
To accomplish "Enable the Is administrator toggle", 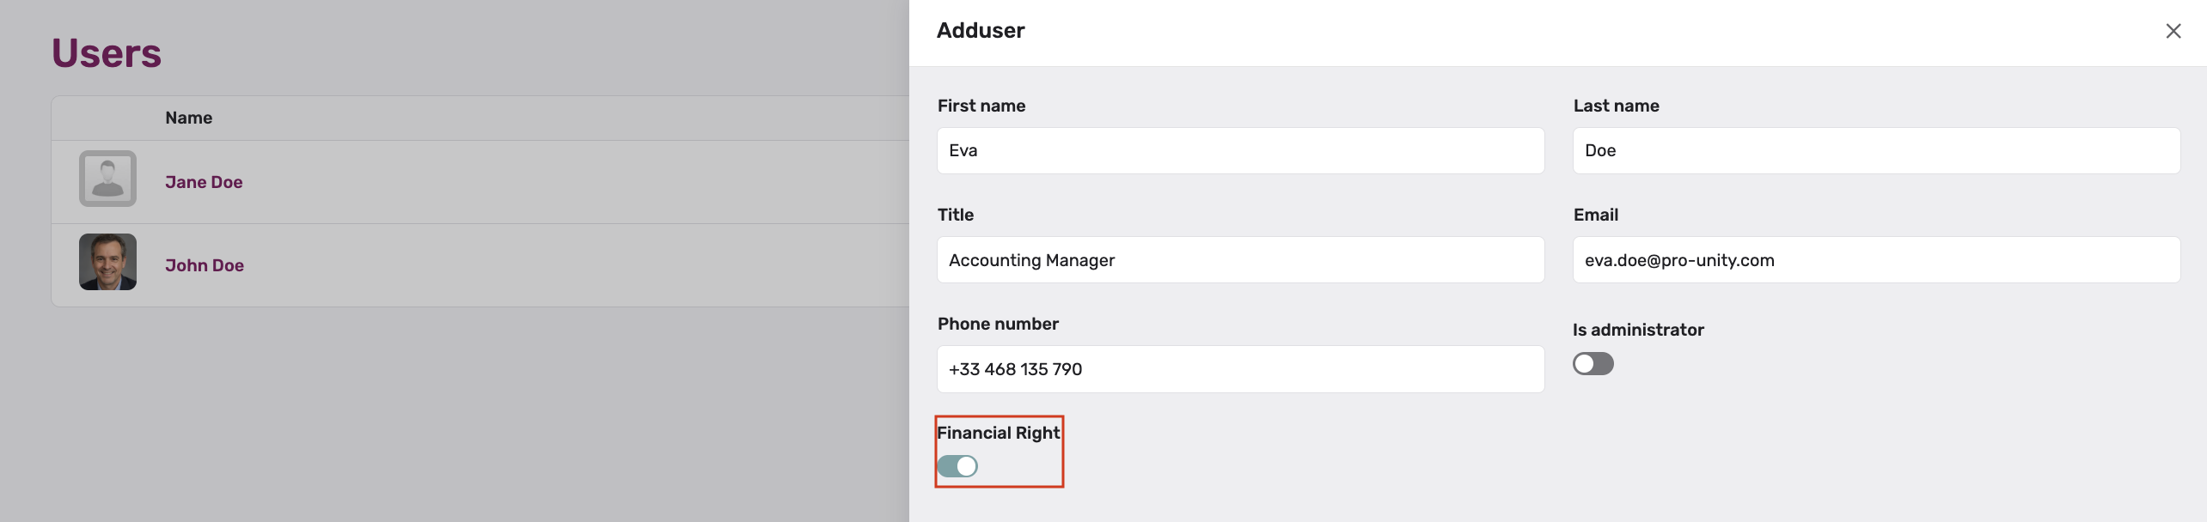I will tap(1593, 364).
